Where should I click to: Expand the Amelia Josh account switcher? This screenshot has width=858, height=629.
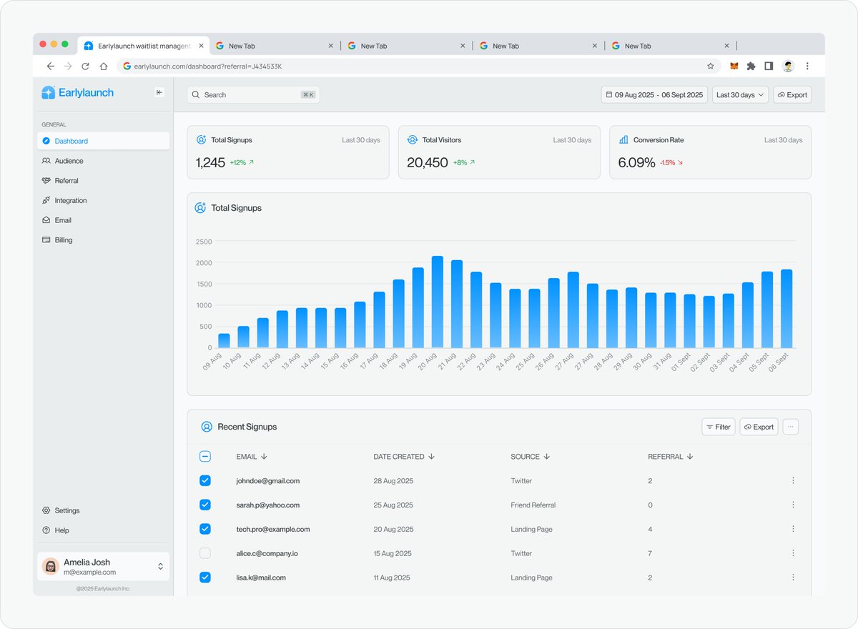[161, 565]
